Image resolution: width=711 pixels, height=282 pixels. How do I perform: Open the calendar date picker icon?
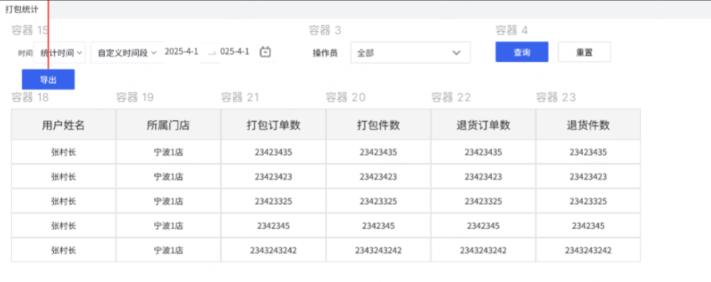coord(266,52)
